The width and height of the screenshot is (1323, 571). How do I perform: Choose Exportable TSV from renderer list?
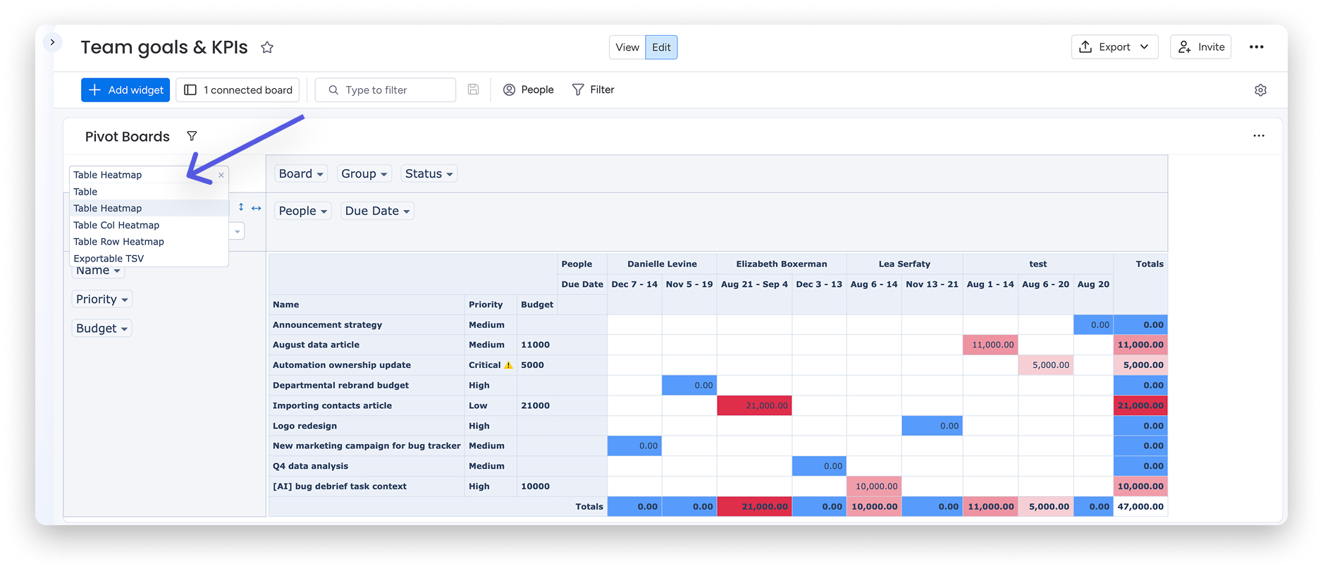click(109, 259)
